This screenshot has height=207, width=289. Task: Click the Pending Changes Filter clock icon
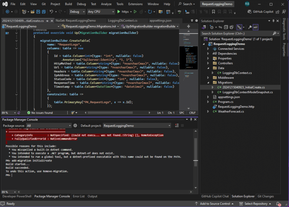click(212, 27)
